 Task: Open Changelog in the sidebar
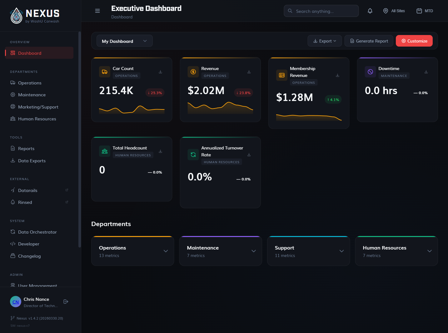[x=39, y=256]
